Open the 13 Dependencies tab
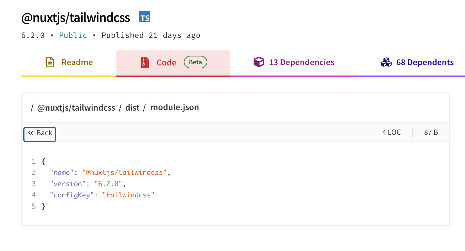This screenshot has width=465, height=251. [294, 63]
